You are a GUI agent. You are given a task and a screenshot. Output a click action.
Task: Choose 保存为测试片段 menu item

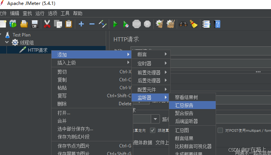(x=92, y=137)
